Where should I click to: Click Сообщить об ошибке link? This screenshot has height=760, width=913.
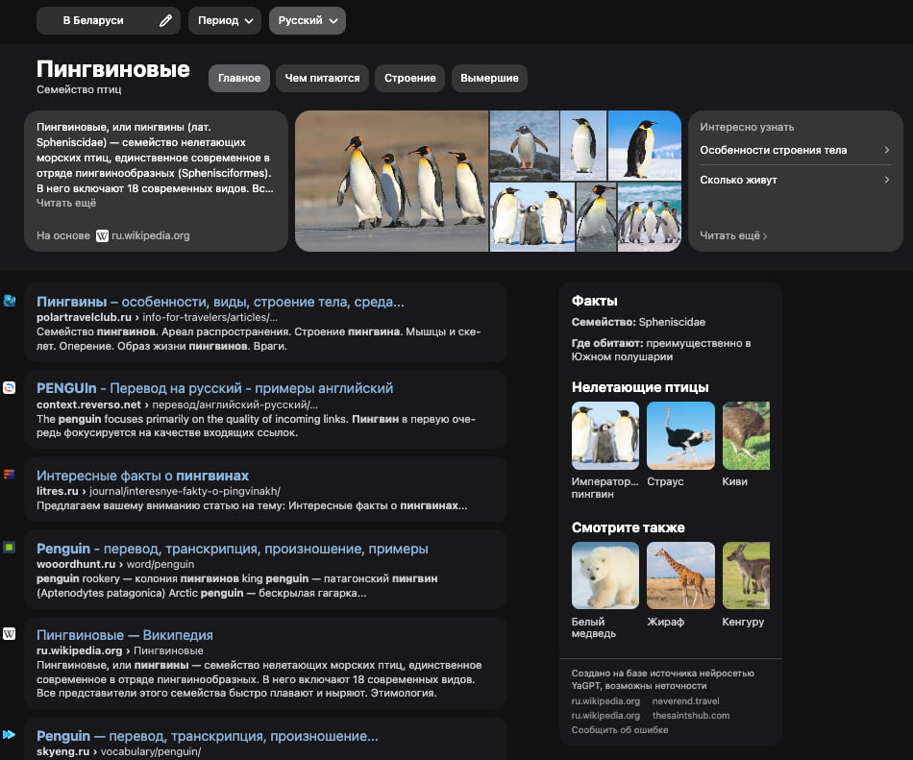pos(619,730)
